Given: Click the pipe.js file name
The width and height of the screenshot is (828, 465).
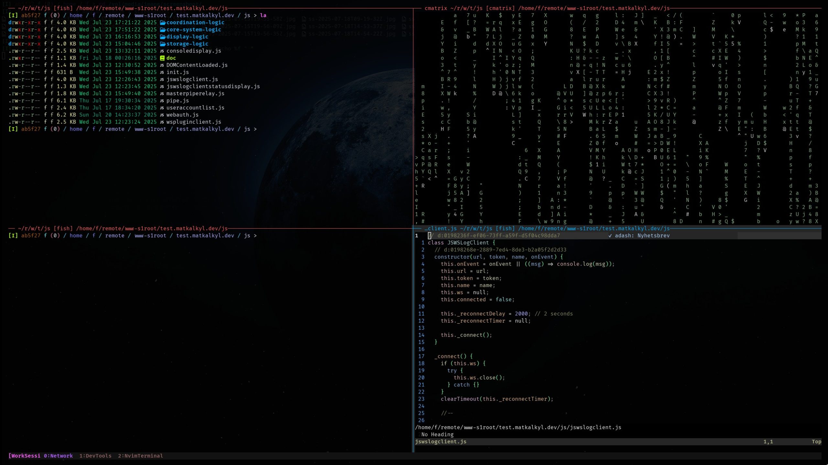Looking at the screenshot, I should tap(178, 101).
